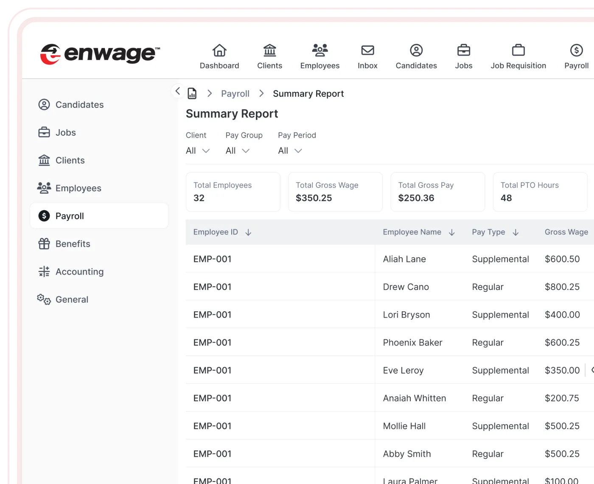Screen dimensions: 594x484
Task: Open Candidates in the top navigation
Action: pyautogui.click(x=416, y=56)
